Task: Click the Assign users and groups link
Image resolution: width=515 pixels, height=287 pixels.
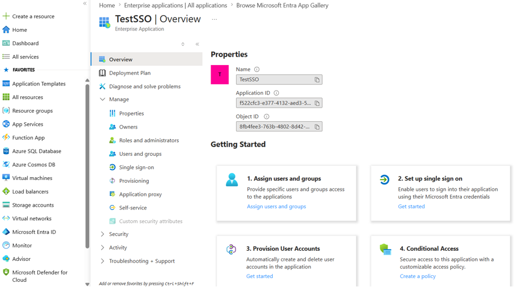Action: [276, 206]
